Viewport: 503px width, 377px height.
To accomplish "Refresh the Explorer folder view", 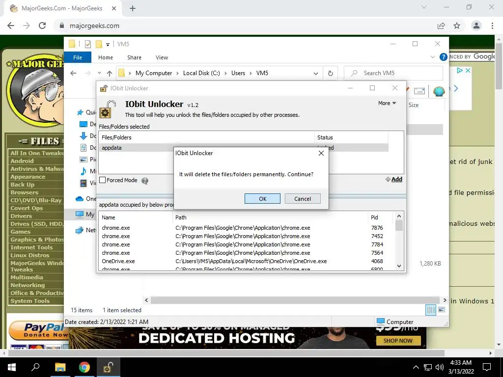I will click(330, 74).
